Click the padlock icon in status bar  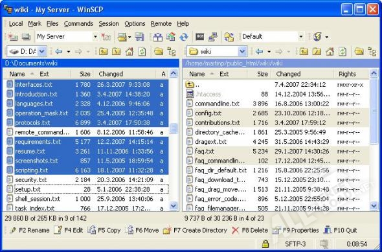(x=265, y=244)
